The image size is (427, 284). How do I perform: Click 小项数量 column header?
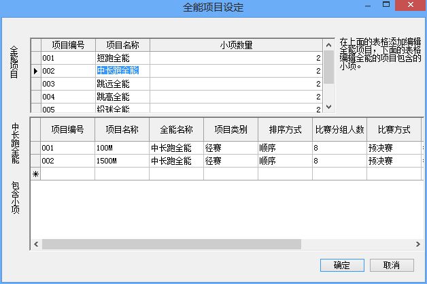click(x=236, y=45)
